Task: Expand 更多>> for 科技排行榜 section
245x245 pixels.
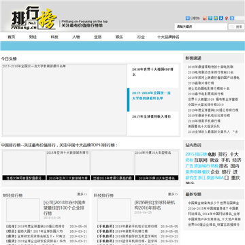Action: pos(173,194)
